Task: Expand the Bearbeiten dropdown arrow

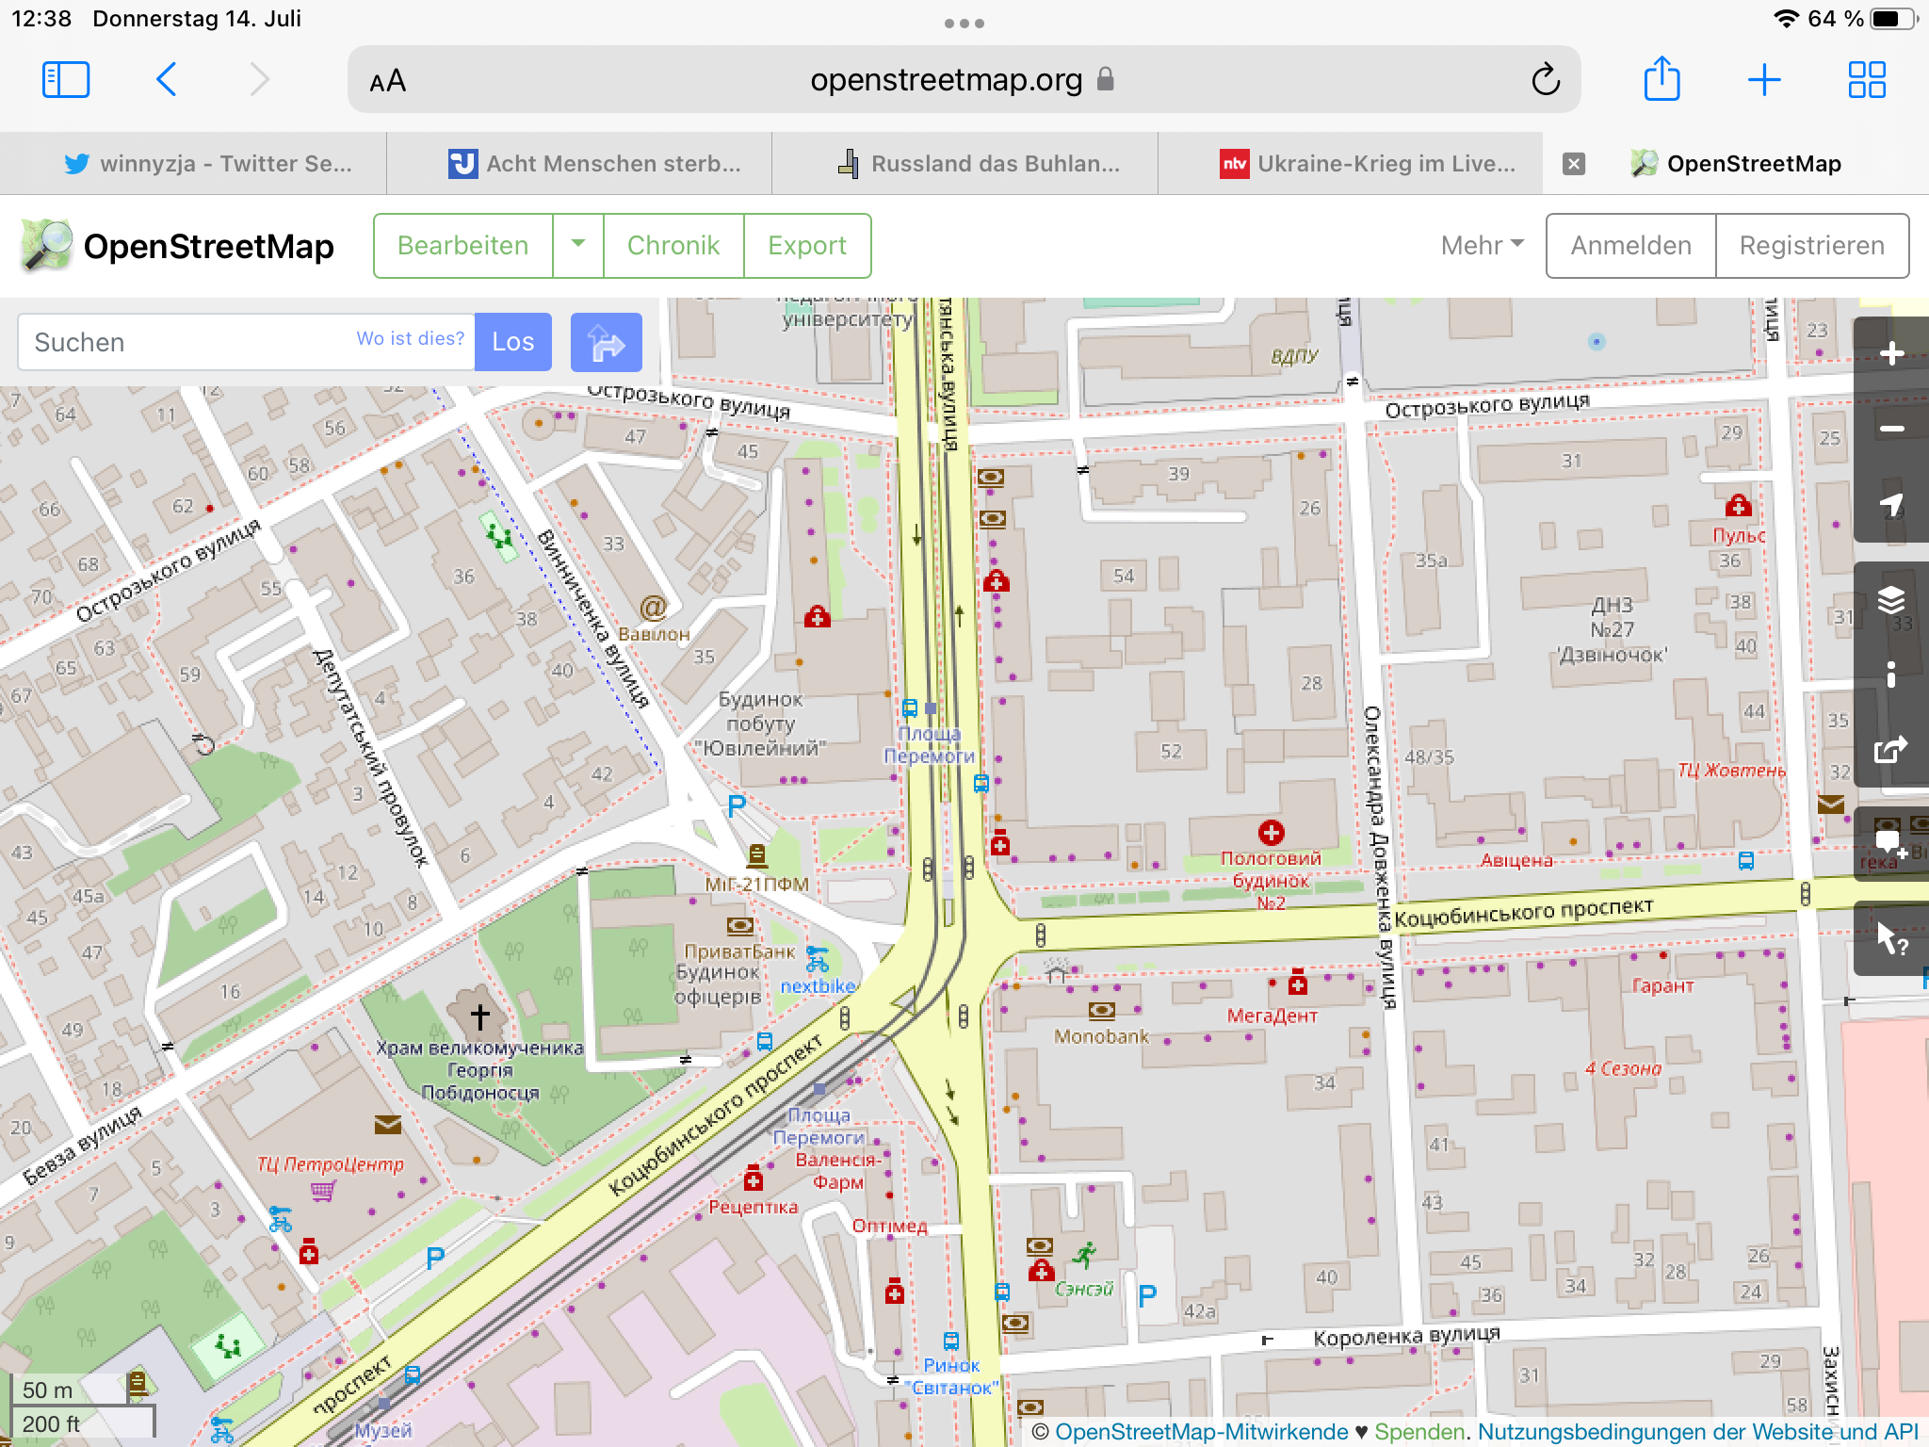Action: tap(578, 245)
